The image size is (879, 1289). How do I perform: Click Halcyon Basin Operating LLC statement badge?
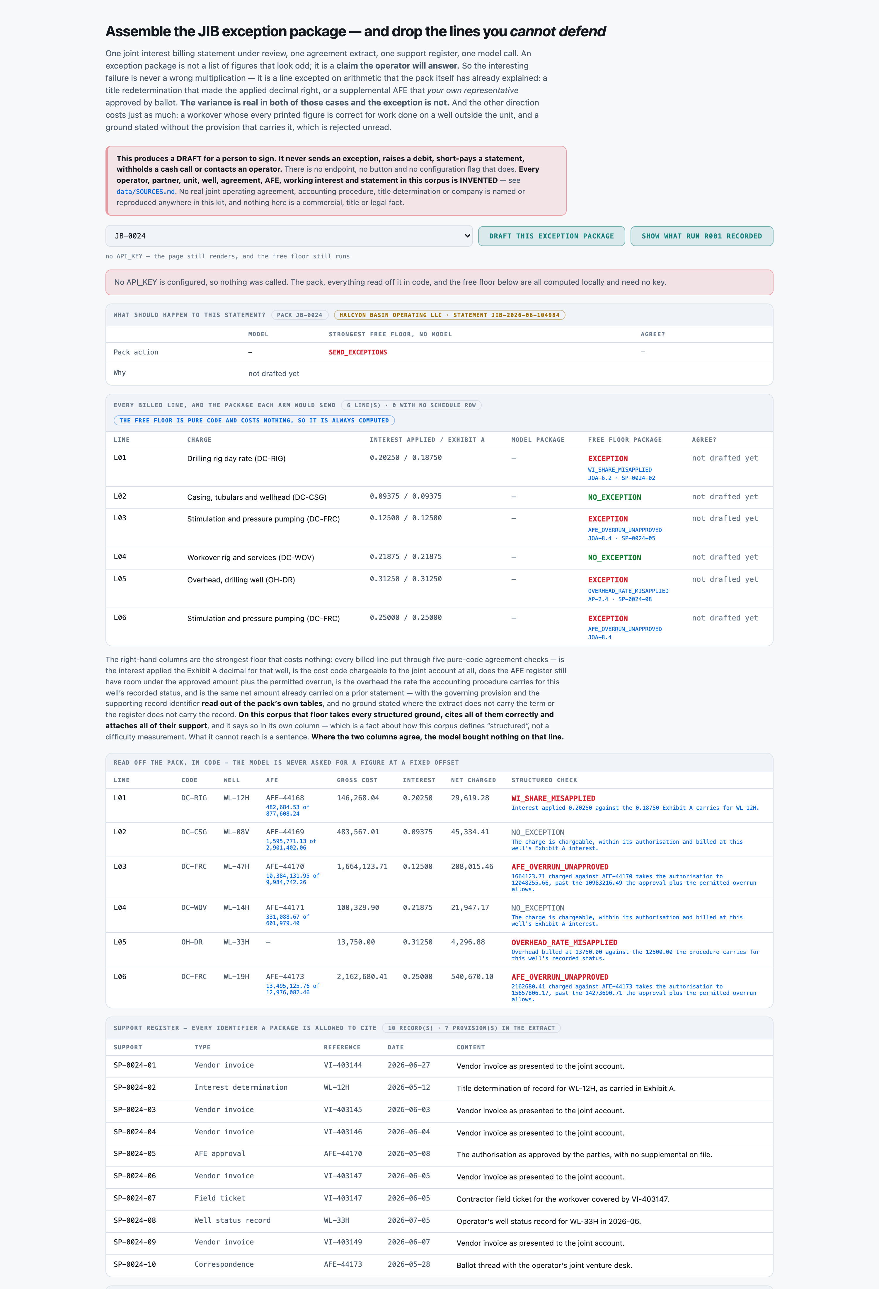(449, 315)
